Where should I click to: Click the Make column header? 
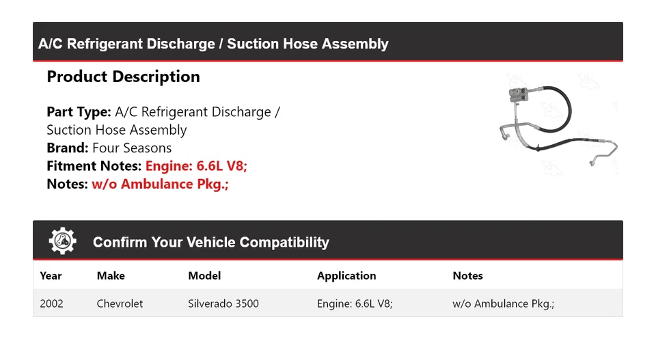tap(111, 276)
